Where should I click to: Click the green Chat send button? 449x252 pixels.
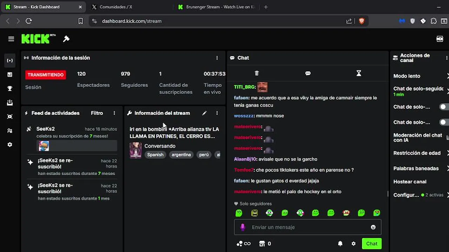[372, 244]
